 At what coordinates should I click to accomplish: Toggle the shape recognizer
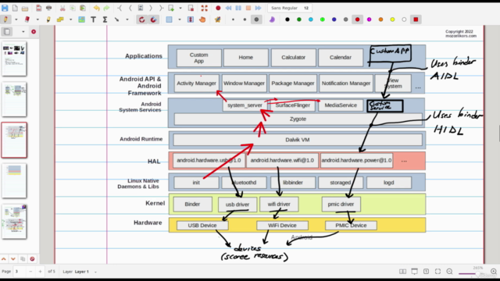(142, 20)
